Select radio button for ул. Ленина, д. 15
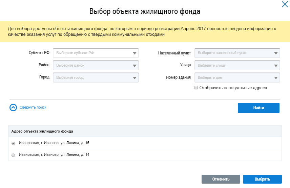 coord(13,143)
